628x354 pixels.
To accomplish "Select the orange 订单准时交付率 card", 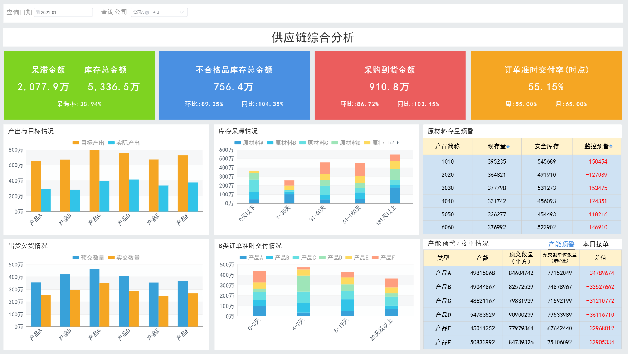I will [546, 85].
